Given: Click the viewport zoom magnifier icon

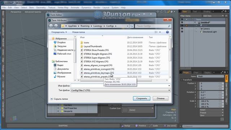Looking at the screenshot, I should point(165,12).
